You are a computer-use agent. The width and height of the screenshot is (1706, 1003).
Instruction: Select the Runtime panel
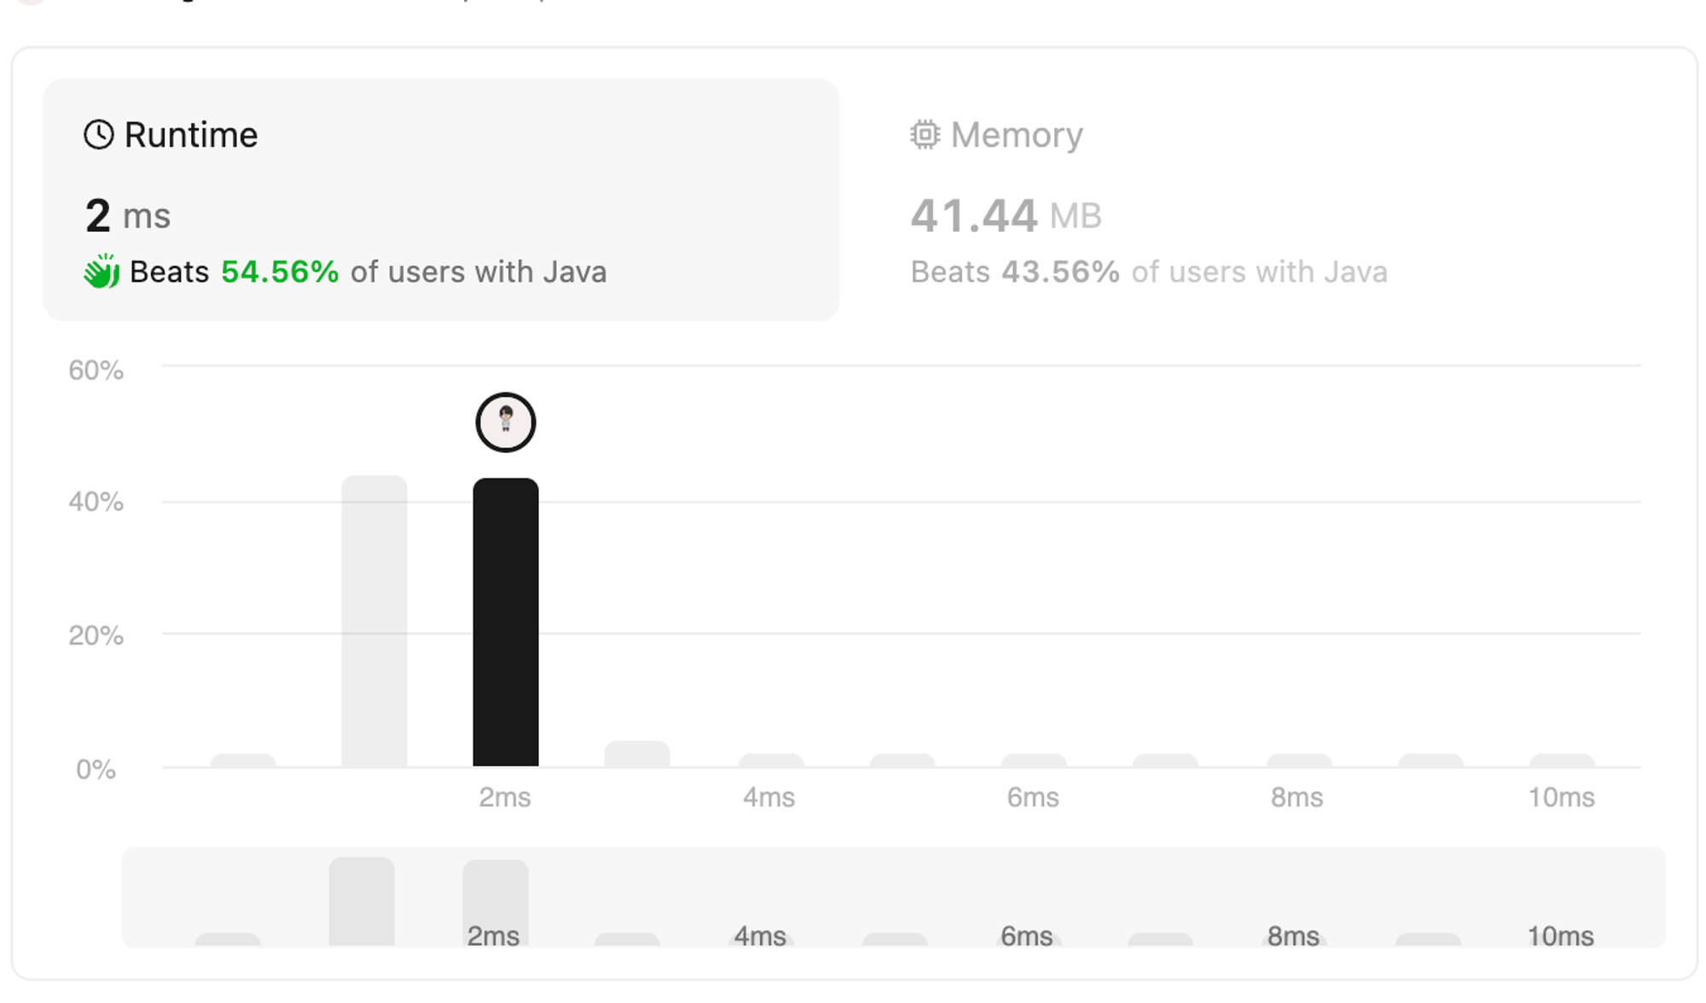(441, 200)
